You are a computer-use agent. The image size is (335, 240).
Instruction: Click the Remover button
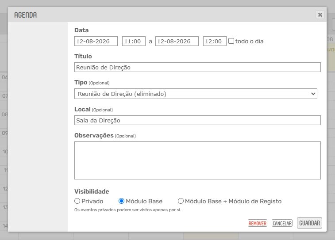tap(258, 223)
